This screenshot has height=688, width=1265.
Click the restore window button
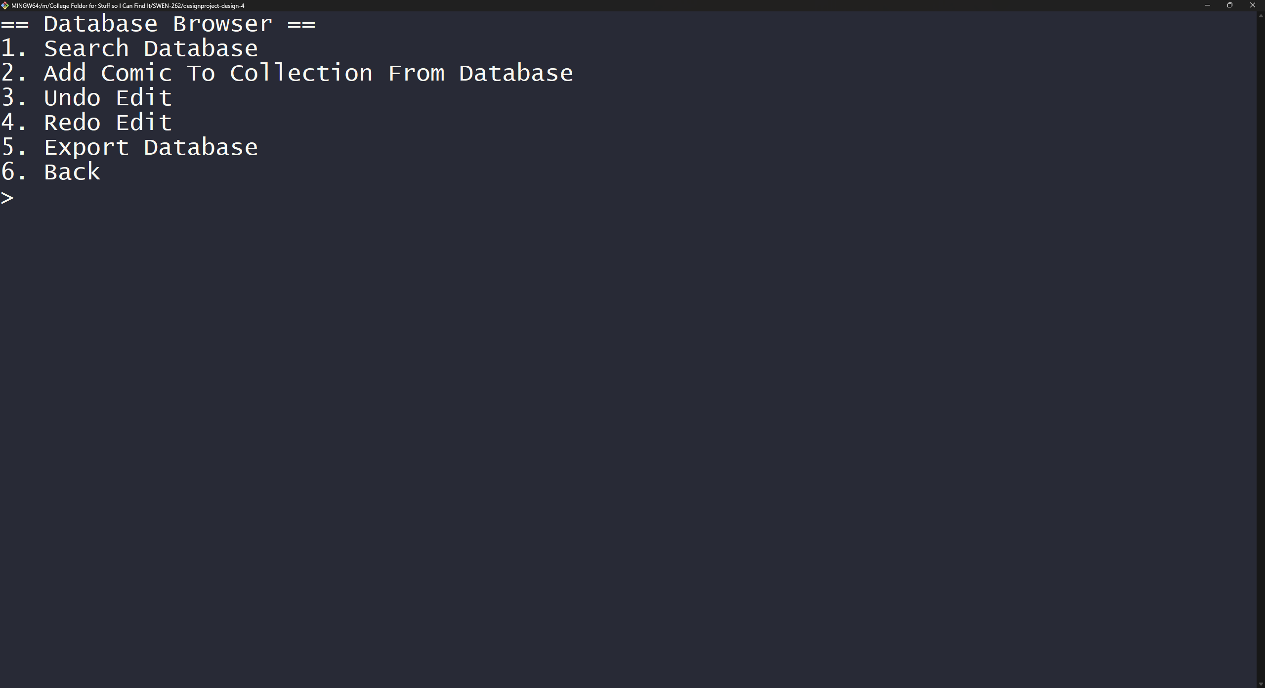tap(1230, 5)
